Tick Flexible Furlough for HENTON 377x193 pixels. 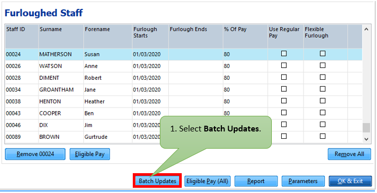tap(323, 101)
